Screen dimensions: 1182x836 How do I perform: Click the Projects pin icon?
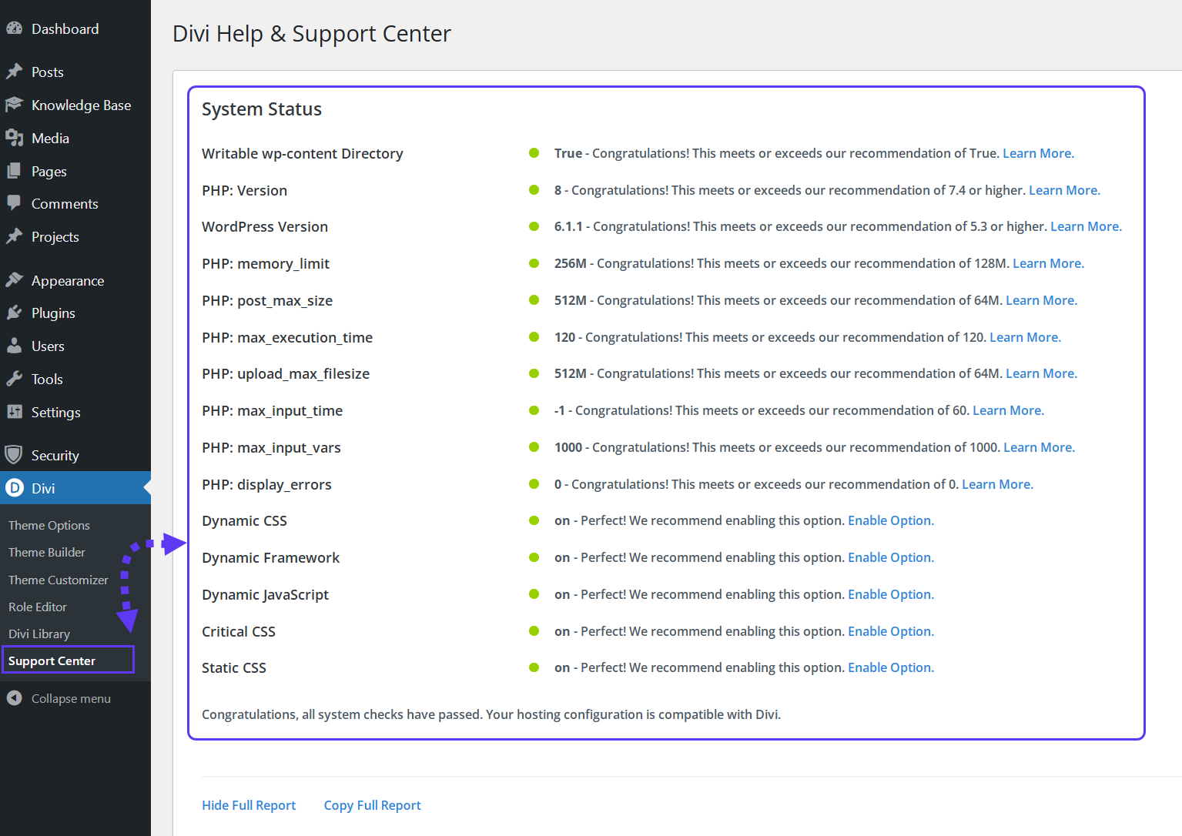coord(15,236)
